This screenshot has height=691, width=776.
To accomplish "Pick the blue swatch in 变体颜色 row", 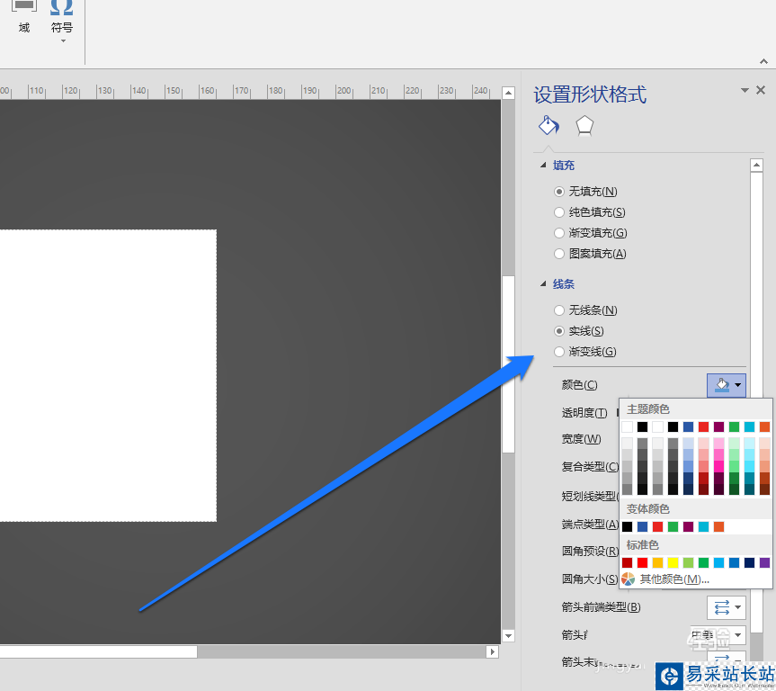I will pos(642,526).
